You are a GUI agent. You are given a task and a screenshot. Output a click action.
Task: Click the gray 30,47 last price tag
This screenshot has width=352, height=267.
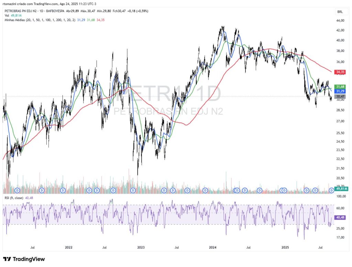point(340,97)
